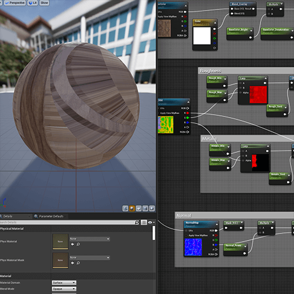The height and width of the screenshot is (294, 294).
Task: Open Details view options eye icon
Action: [x=151, y=222]
